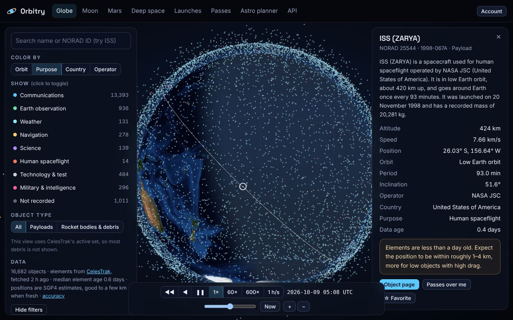Color satellites by Operator

(105, 69)
